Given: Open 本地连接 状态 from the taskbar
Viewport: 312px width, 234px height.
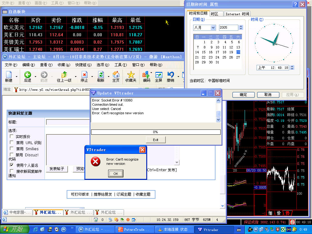Looking at the screenshot, I should (x=174, y=230).
